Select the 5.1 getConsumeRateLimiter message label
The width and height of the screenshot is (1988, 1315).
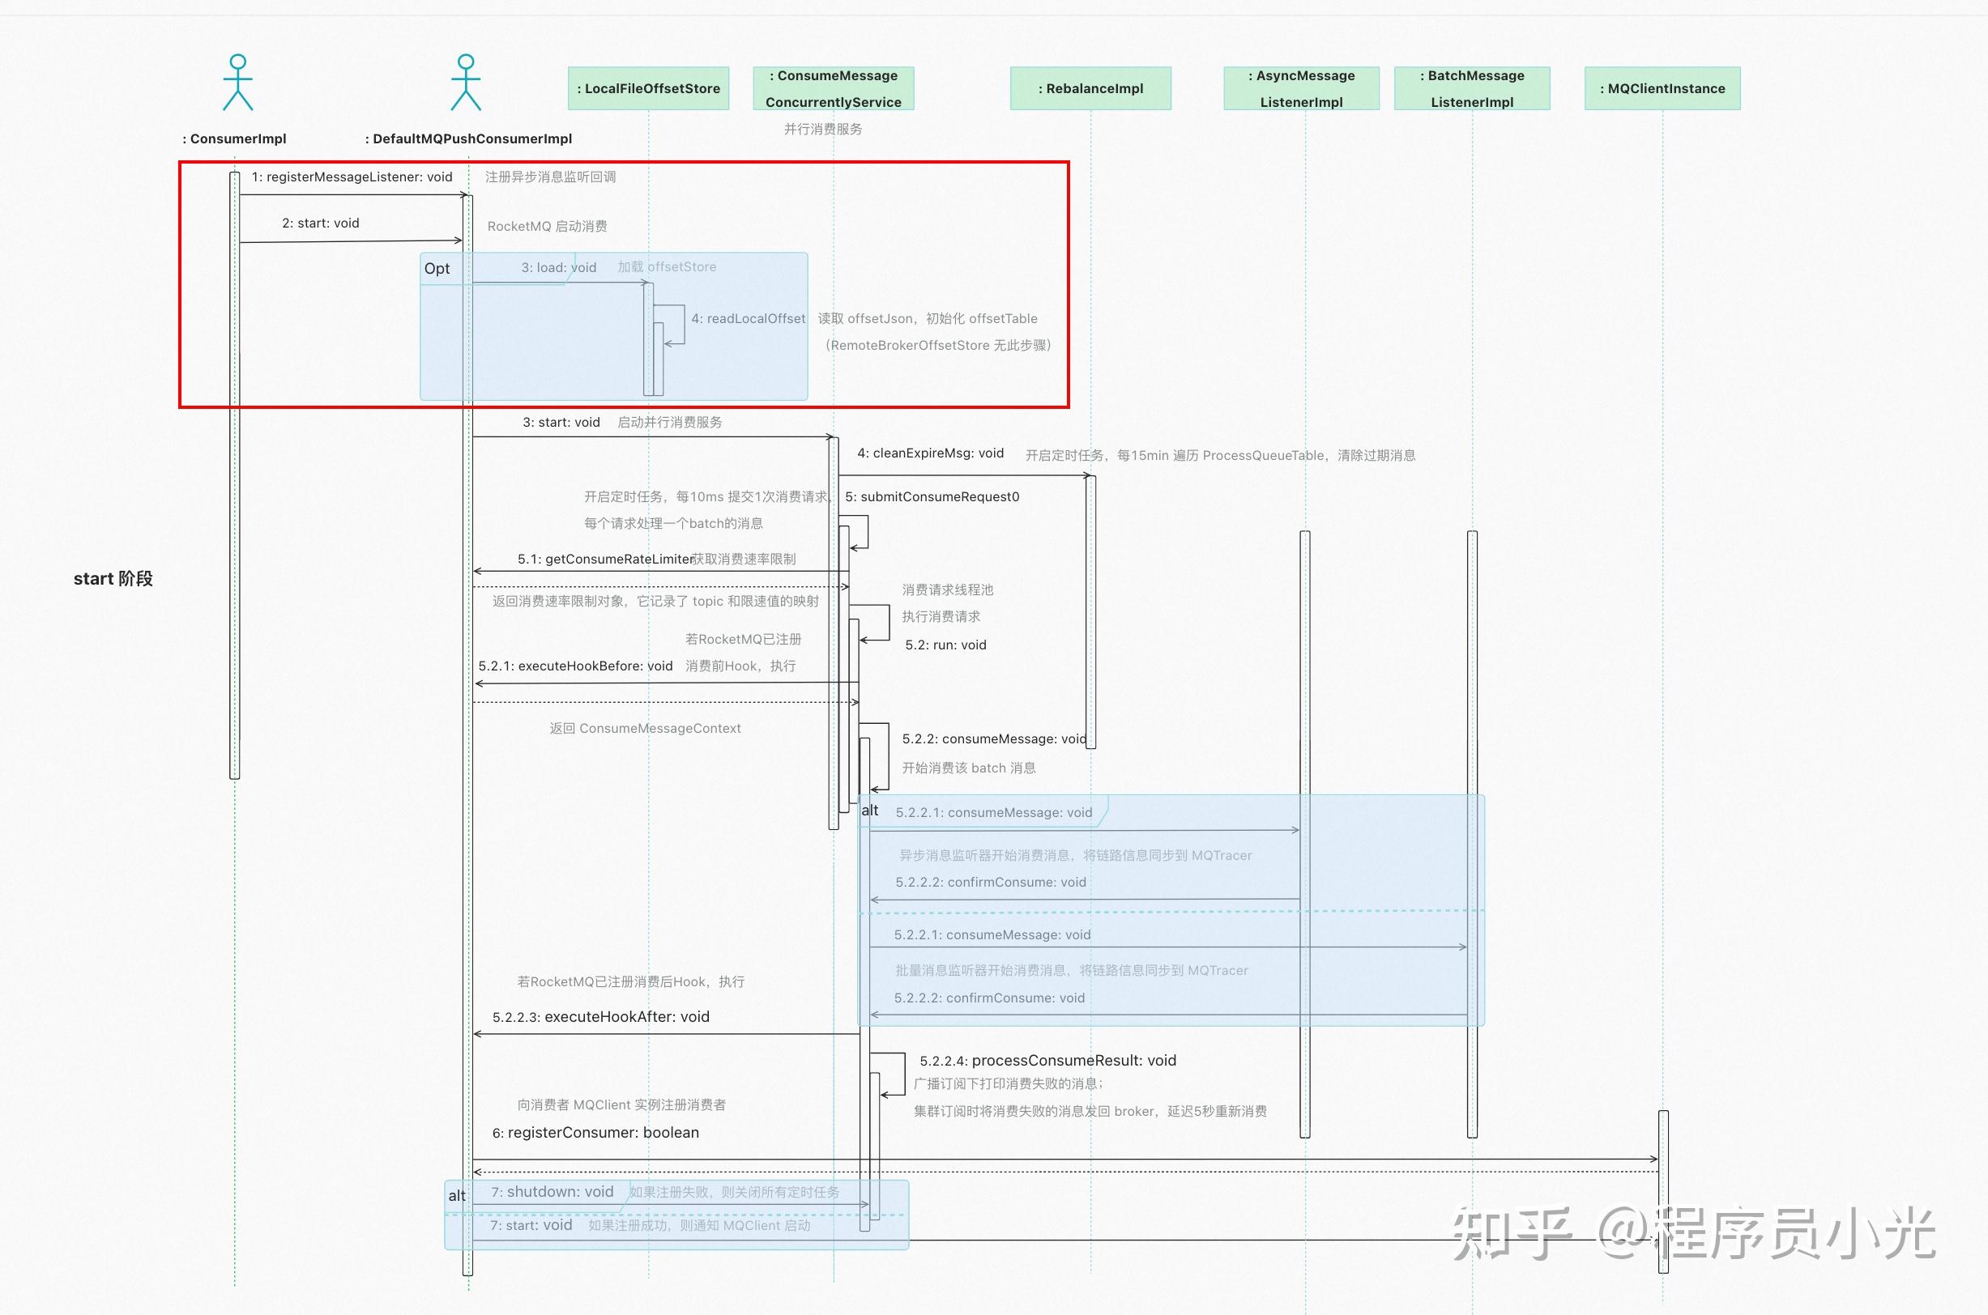(606, 559)
